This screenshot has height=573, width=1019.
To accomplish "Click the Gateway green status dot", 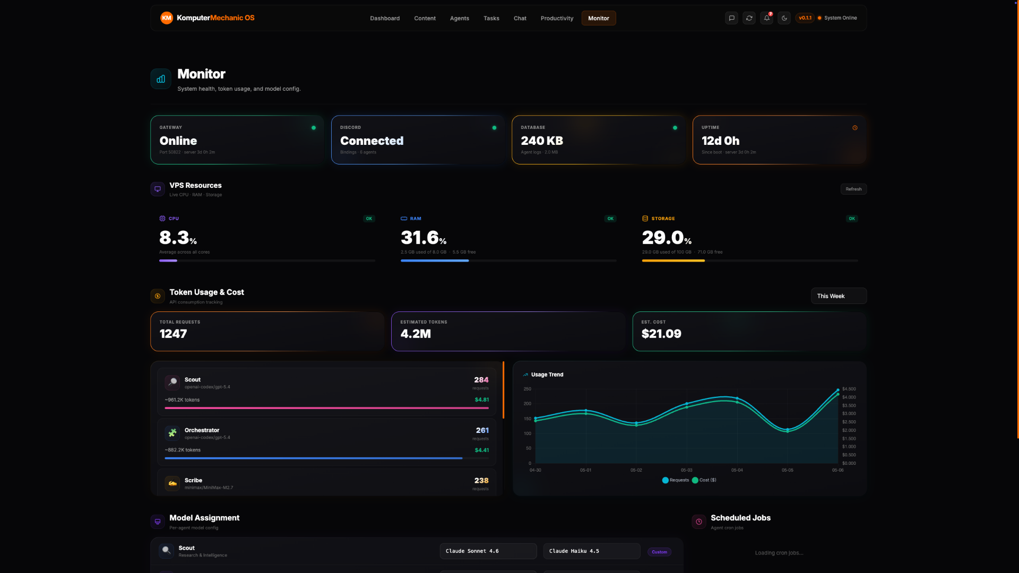I will 314,128.
